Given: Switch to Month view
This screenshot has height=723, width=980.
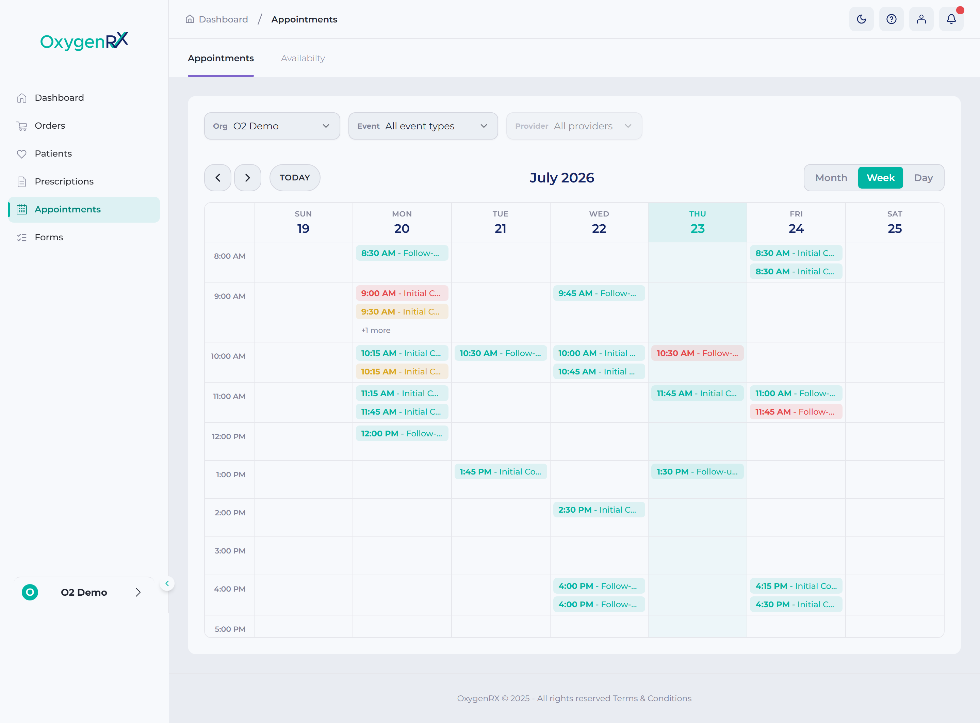Looking at the screenshot, I should pos(831,178).
